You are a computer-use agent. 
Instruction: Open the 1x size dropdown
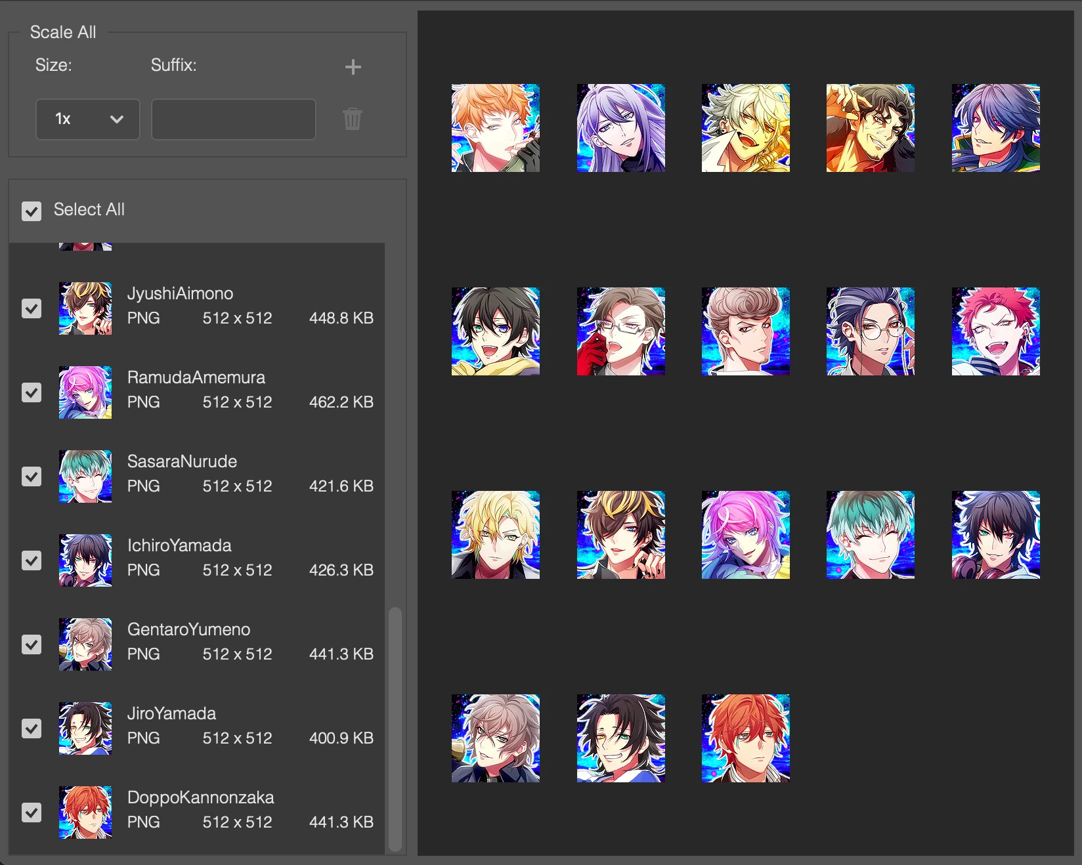point(88,119)
